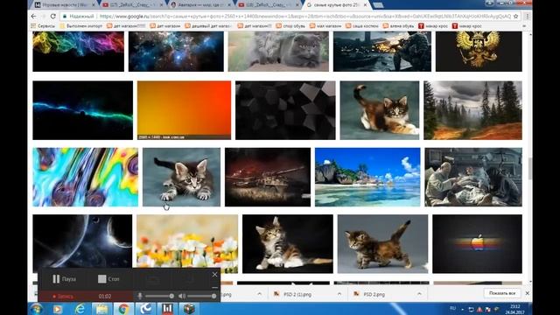Open options for PSD 2.png download
560x315 pixels.
pos(419,294)
